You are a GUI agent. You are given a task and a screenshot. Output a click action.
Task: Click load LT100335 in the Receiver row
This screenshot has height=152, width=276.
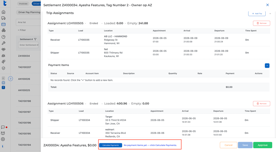point(84,40)
